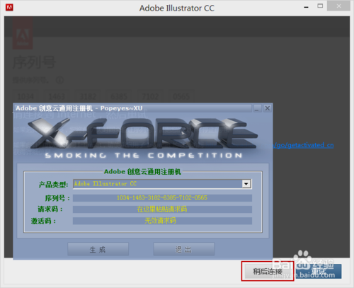Close the X-FORCE 注册机 window
354x288 pixels.
click(x=268, y=108)
